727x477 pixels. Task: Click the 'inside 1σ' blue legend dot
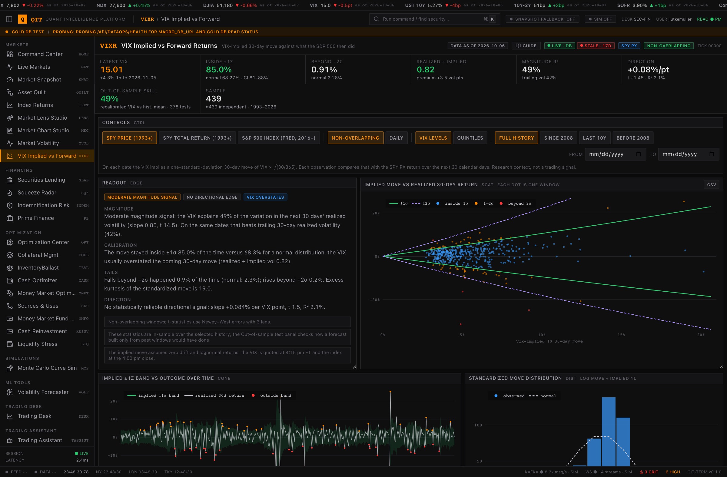pyautogui.click(x=438, y=204)
